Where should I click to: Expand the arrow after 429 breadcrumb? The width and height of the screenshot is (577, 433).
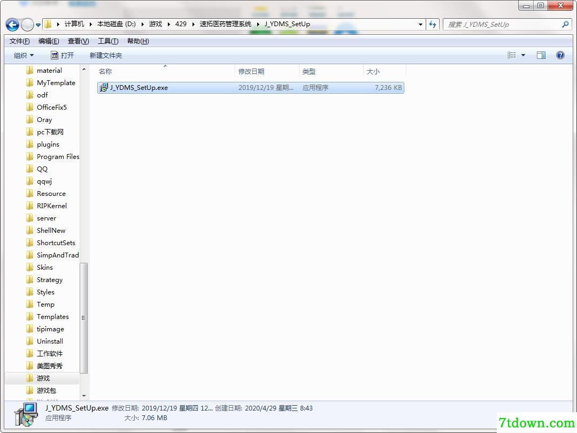[193, 24]
